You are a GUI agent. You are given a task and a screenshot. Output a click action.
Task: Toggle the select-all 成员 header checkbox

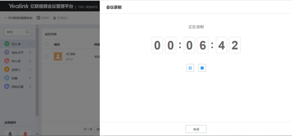click(x=47, y=44)
